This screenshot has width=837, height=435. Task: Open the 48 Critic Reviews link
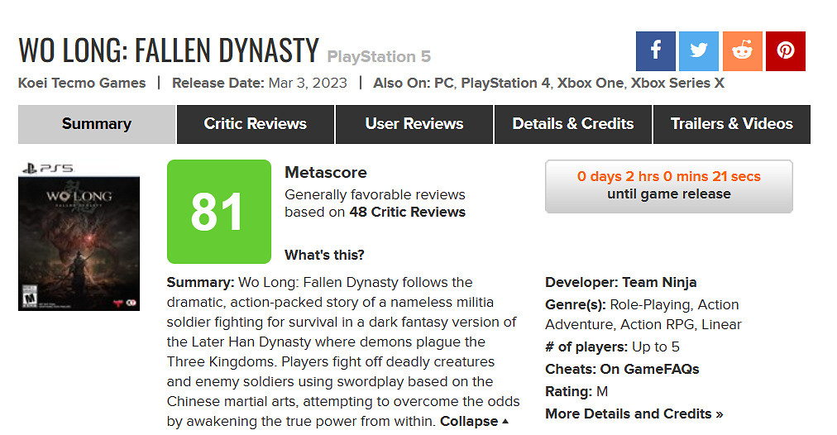click(x=407, y=212)
